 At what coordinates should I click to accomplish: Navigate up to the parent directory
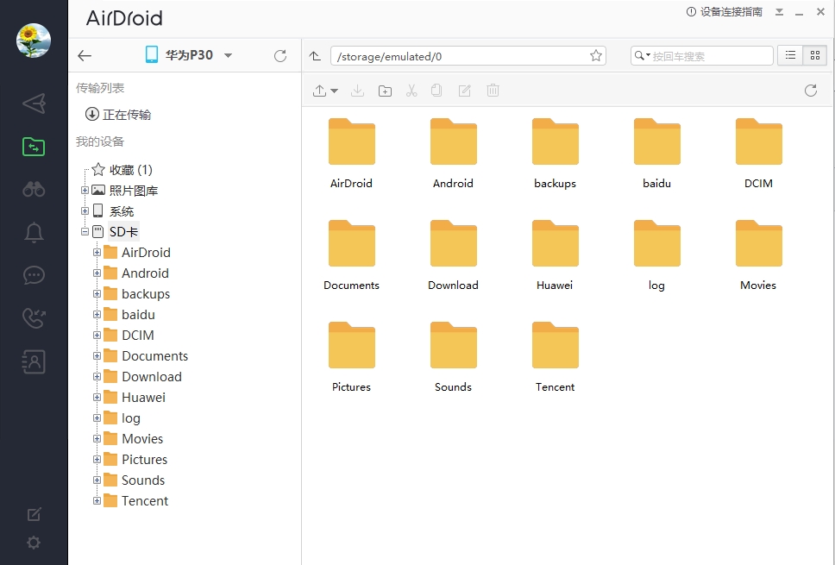tap(315, 56)
